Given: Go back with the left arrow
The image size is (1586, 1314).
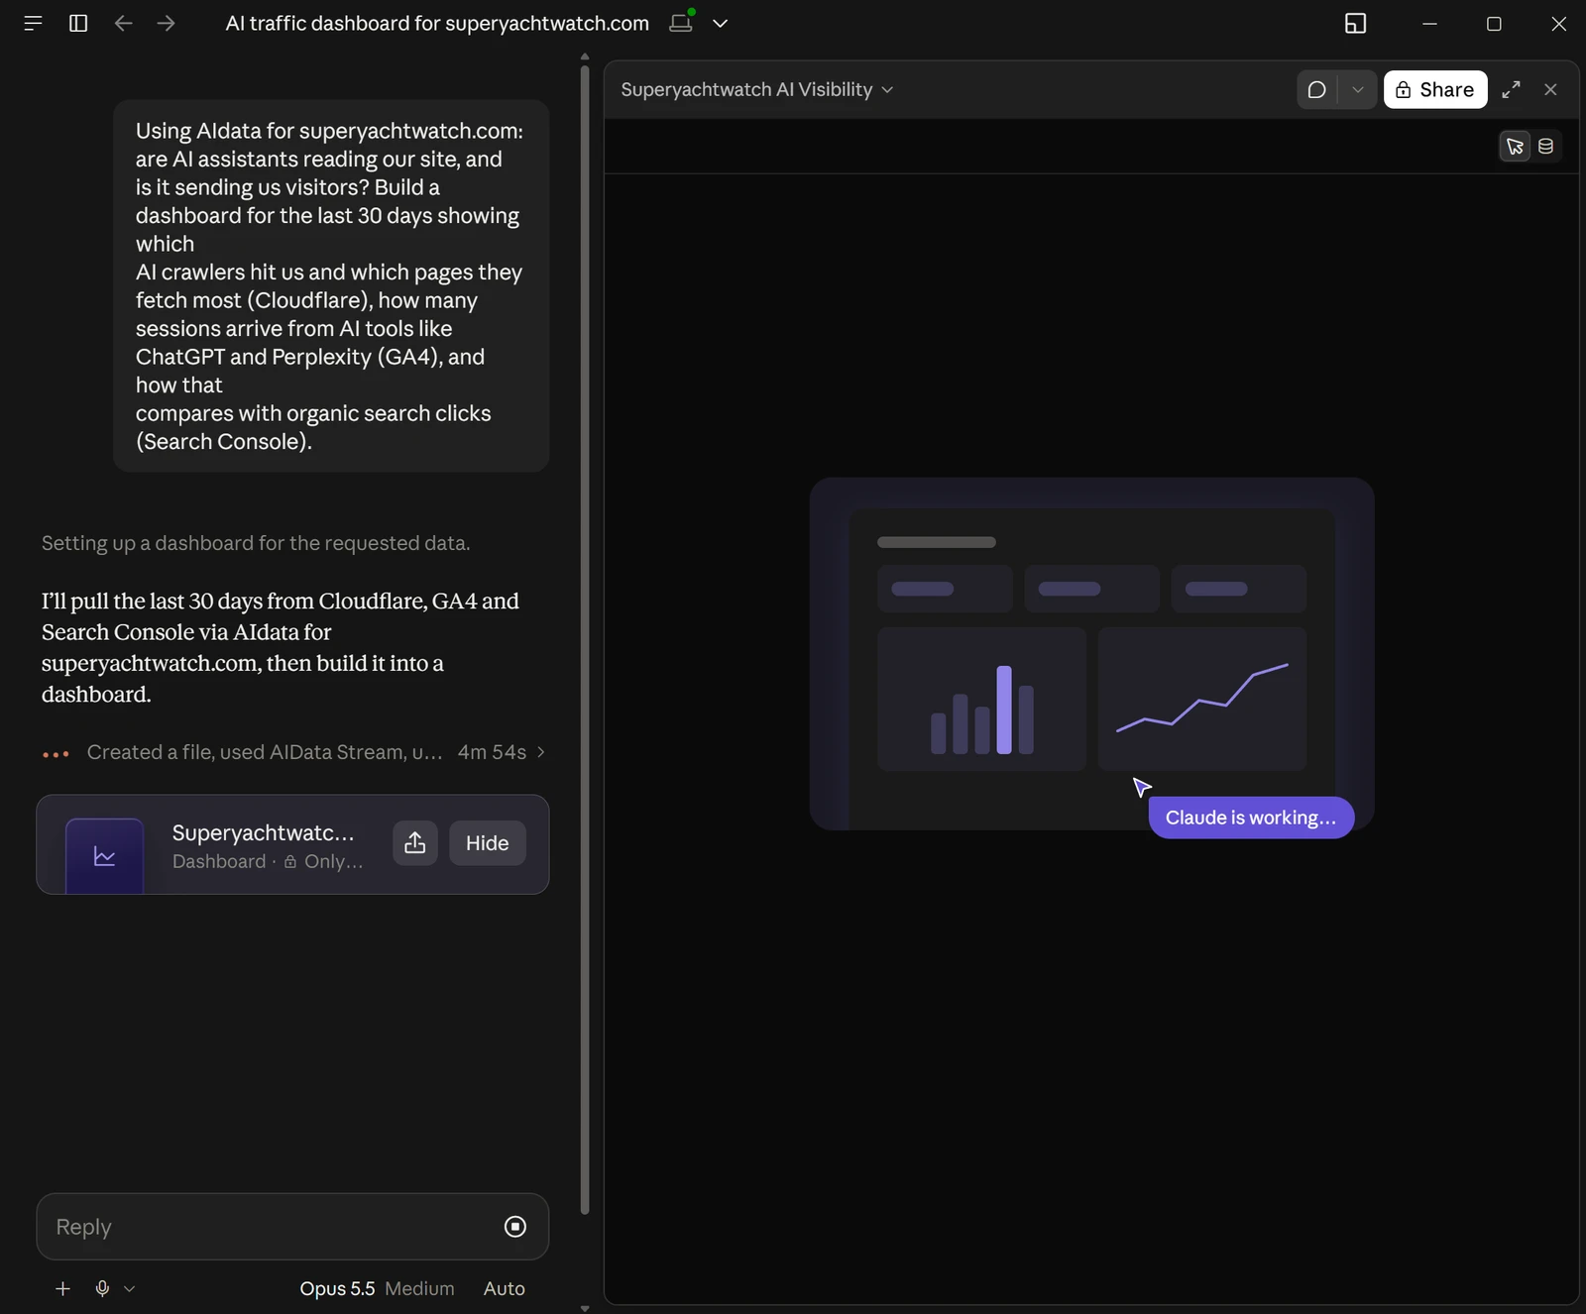Looking at the screenshot, I should coord(123,23).
